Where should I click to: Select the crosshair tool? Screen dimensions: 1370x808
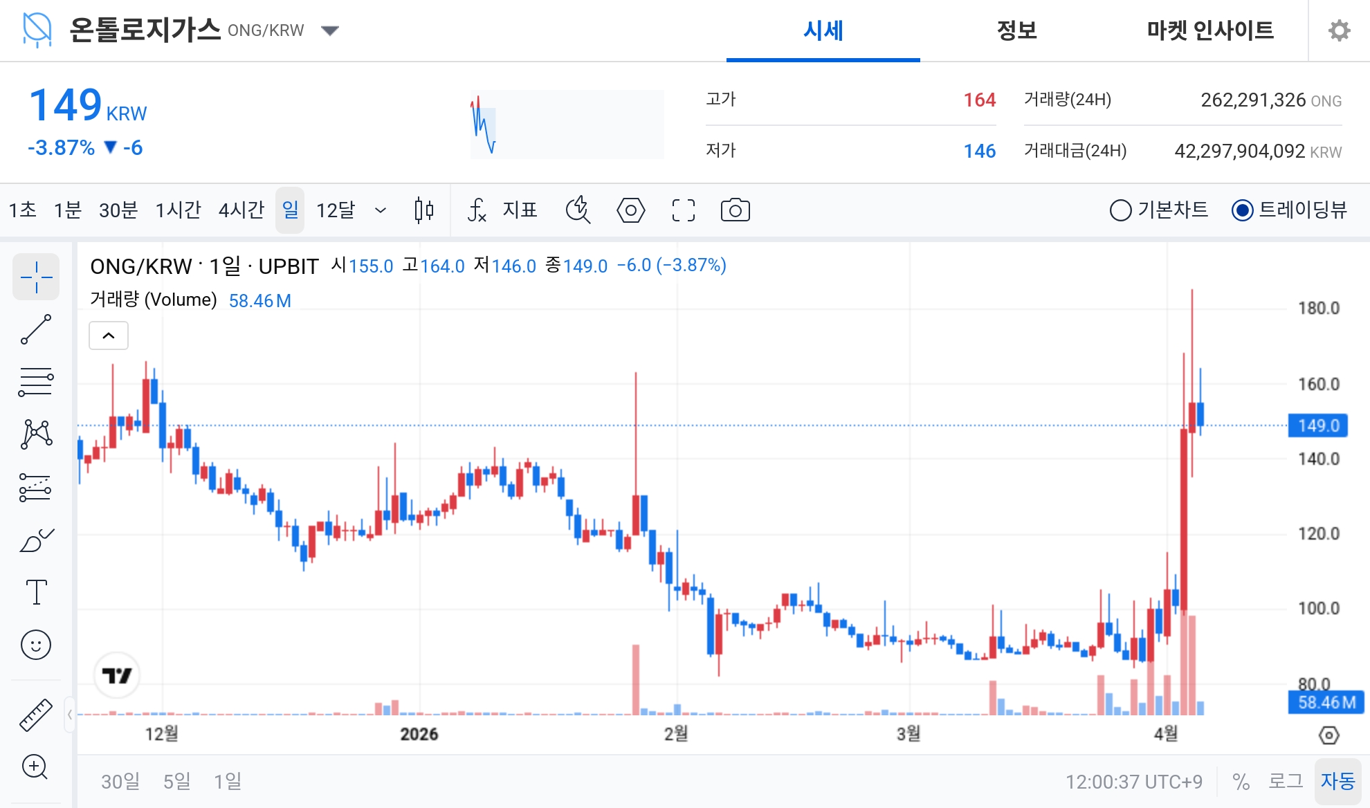pos(36,277)
